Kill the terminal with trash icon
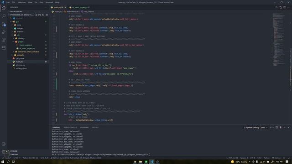Screen dimensions: 292x164 pyautogui.click(x=281, y=128)
